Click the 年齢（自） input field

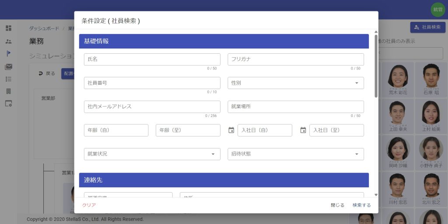(x=116, y=130)
